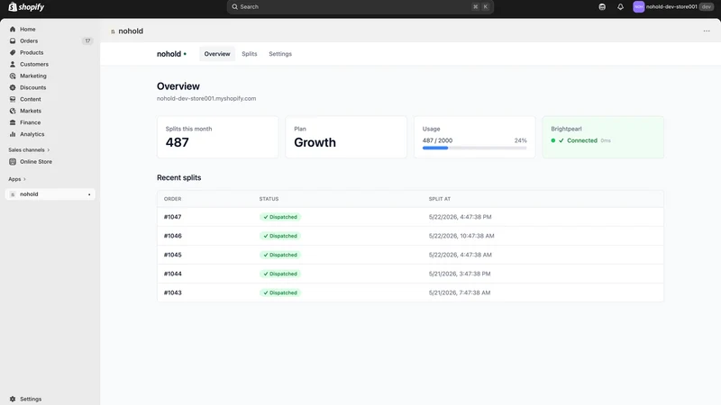Click the Growth plan card
Screen dimensions: 721x405
point(346,137)
